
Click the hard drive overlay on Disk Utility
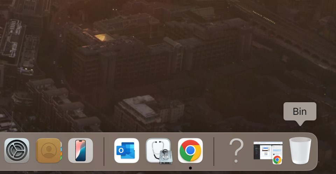pyautogui.click(x=165, y=158)
